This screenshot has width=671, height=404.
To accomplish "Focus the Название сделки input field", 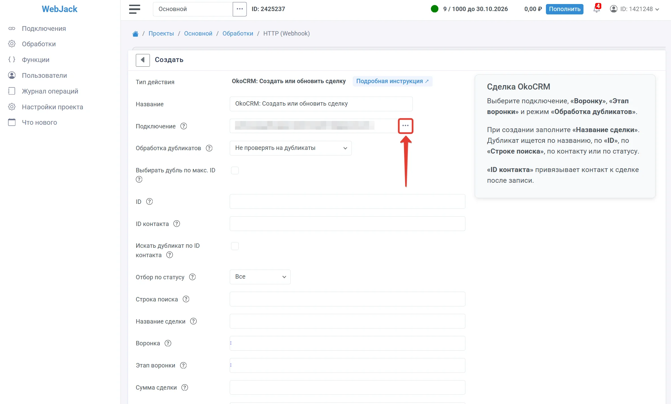I will click(x=347, y=321).
